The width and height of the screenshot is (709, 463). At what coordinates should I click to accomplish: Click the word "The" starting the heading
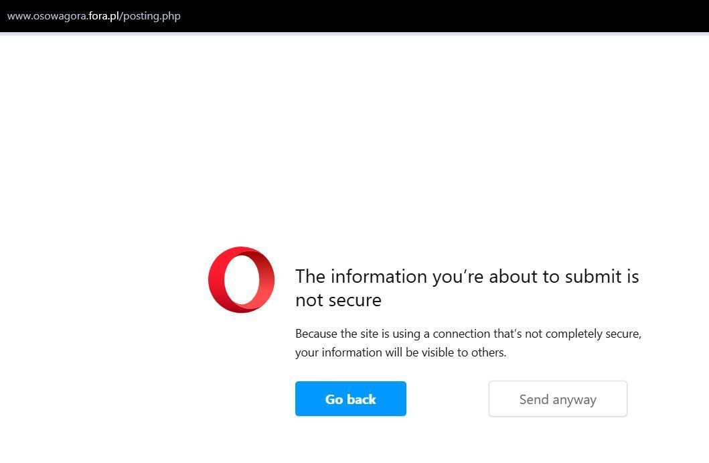(x=310, y=276)
